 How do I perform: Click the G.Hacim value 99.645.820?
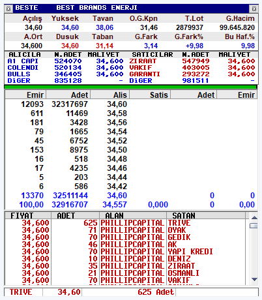pyautogui.click(x=237, y=27)
